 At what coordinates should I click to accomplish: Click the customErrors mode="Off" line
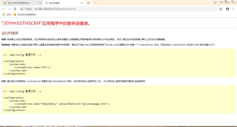tap(33, 67)
